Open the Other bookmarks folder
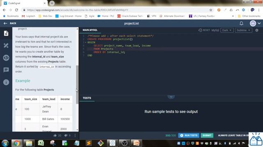Viewport: 263px width, 147px height. coord(249,16)
